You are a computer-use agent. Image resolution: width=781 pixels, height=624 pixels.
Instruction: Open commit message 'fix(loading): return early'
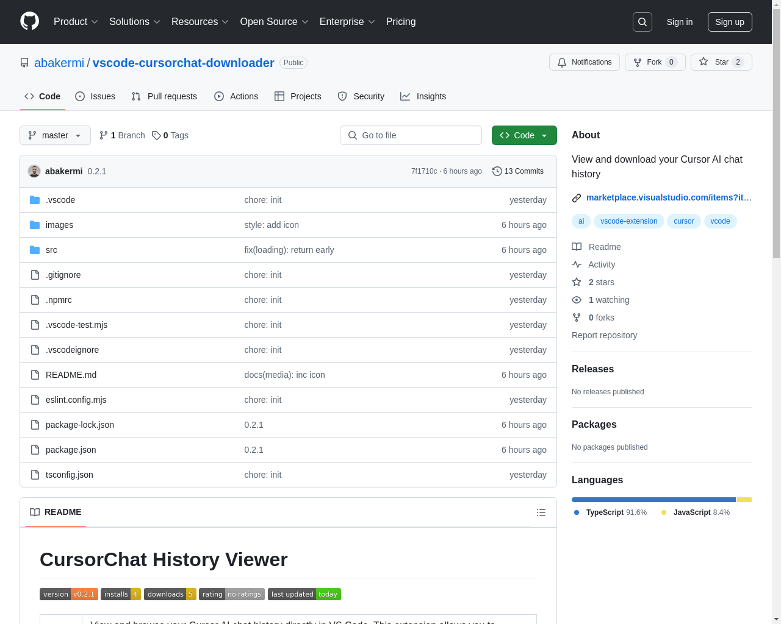[289, 250]
